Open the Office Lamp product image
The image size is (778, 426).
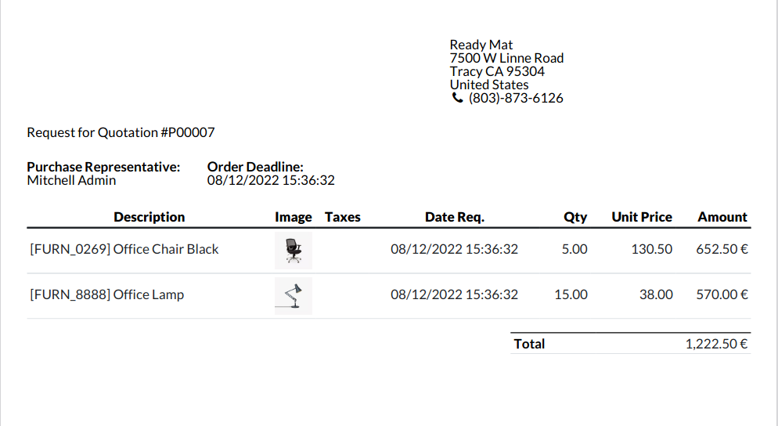point(294,296)
